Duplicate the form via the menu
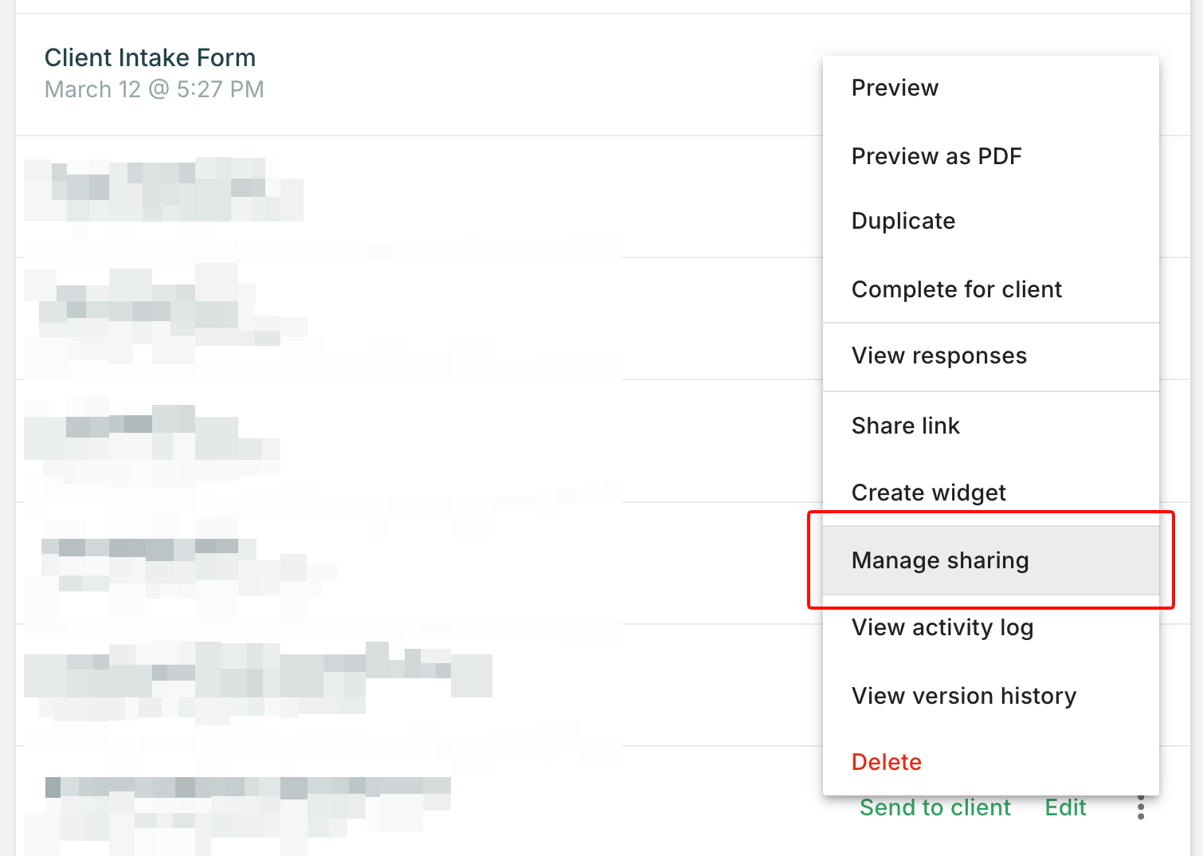 click(x=903, y=221)
